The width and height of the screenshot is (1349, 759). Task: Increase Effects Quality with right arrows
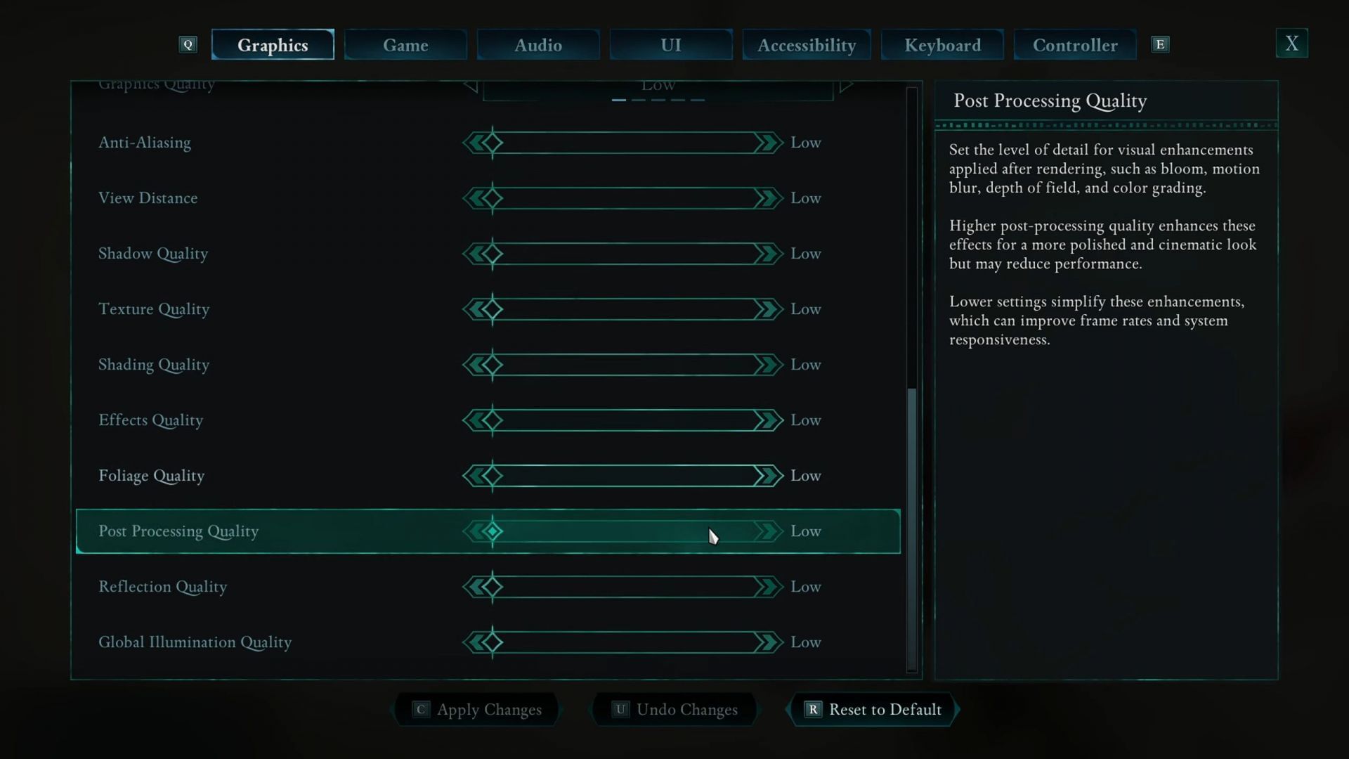(769, 420)
